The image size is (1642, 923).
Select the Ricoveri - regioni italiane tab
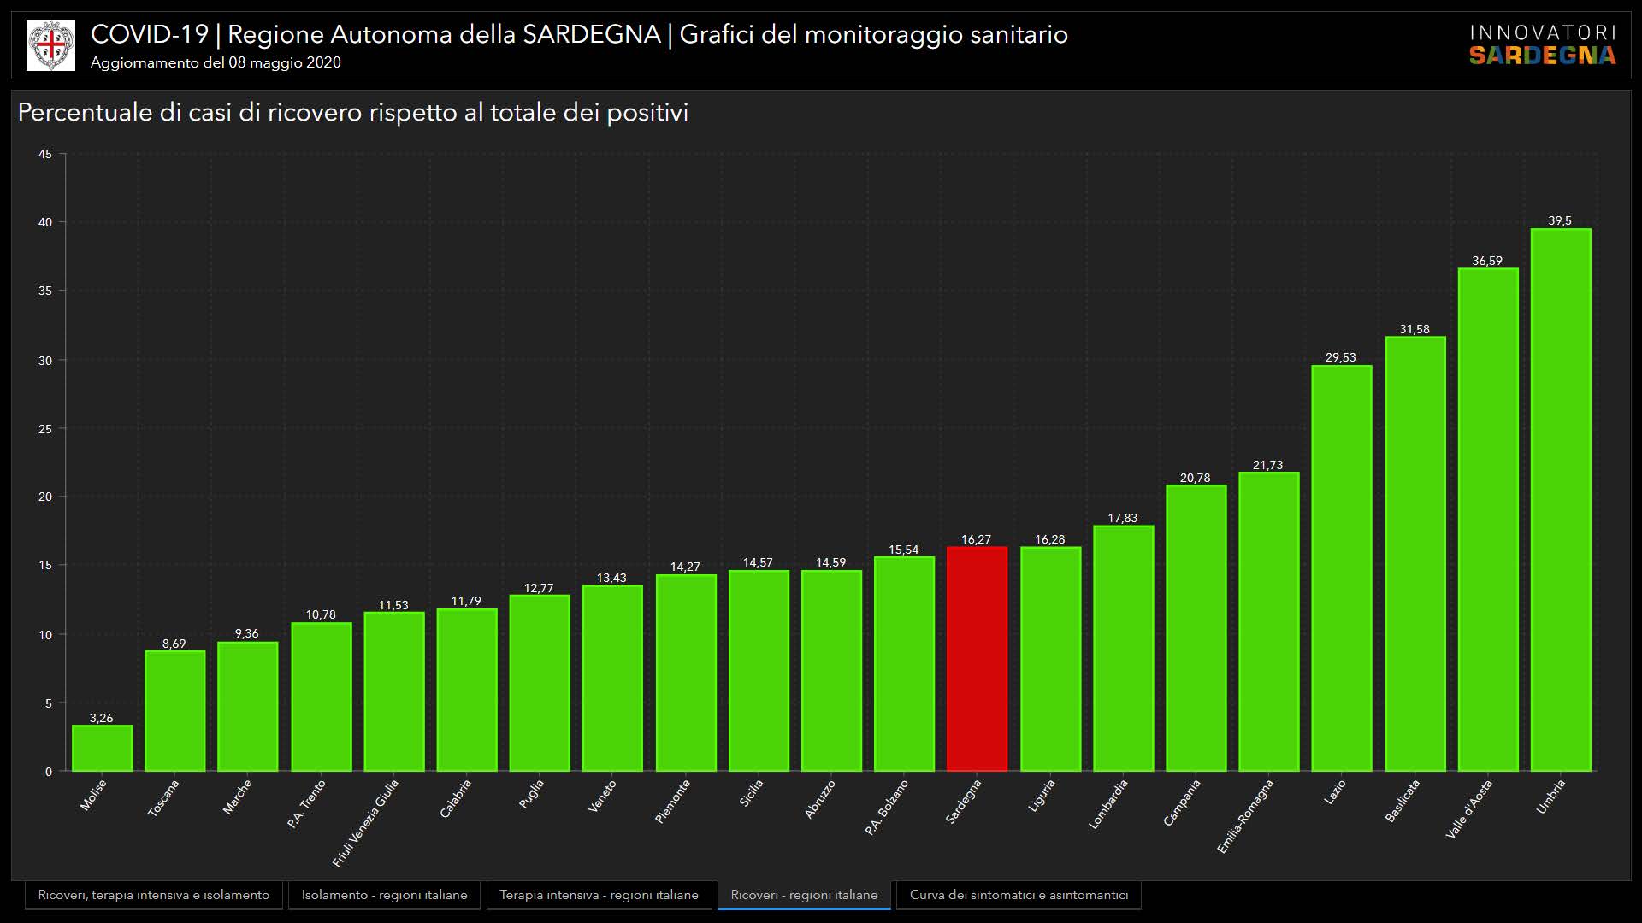coord(804,895)
